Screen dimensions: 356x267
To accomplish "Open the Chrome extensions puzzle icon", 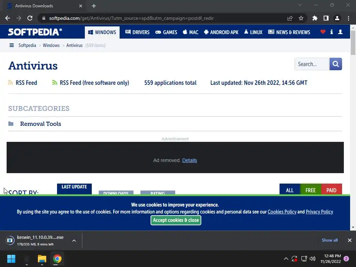I will coord(315,18).
